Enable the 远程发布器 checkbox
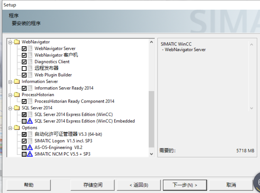The width and height of the screenshot is (260, 193). click(x=25, y=68)
